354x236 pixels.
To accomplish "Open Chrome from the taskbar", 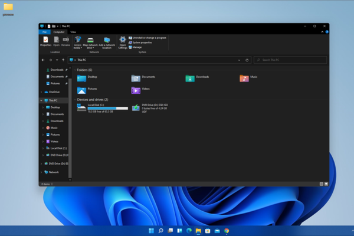I will tap(227, 231).
